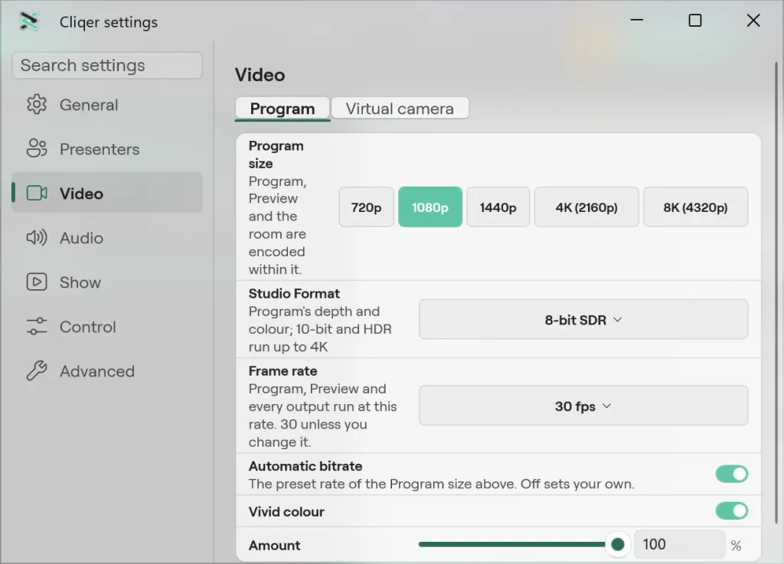Click the Presenters people icon
Image resolution: width=784 pixels, height=564 pixels.
pos(37,149)
